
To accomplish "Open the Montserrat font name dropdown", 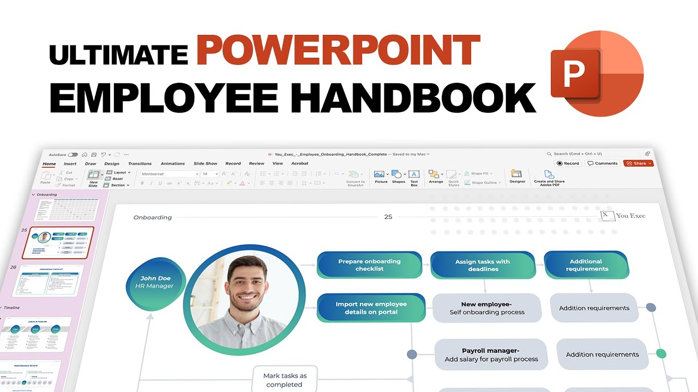I will [170, 174].
